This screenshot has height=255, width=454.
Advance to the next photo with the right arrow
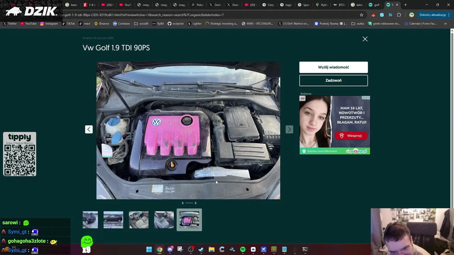click(289, 129)
